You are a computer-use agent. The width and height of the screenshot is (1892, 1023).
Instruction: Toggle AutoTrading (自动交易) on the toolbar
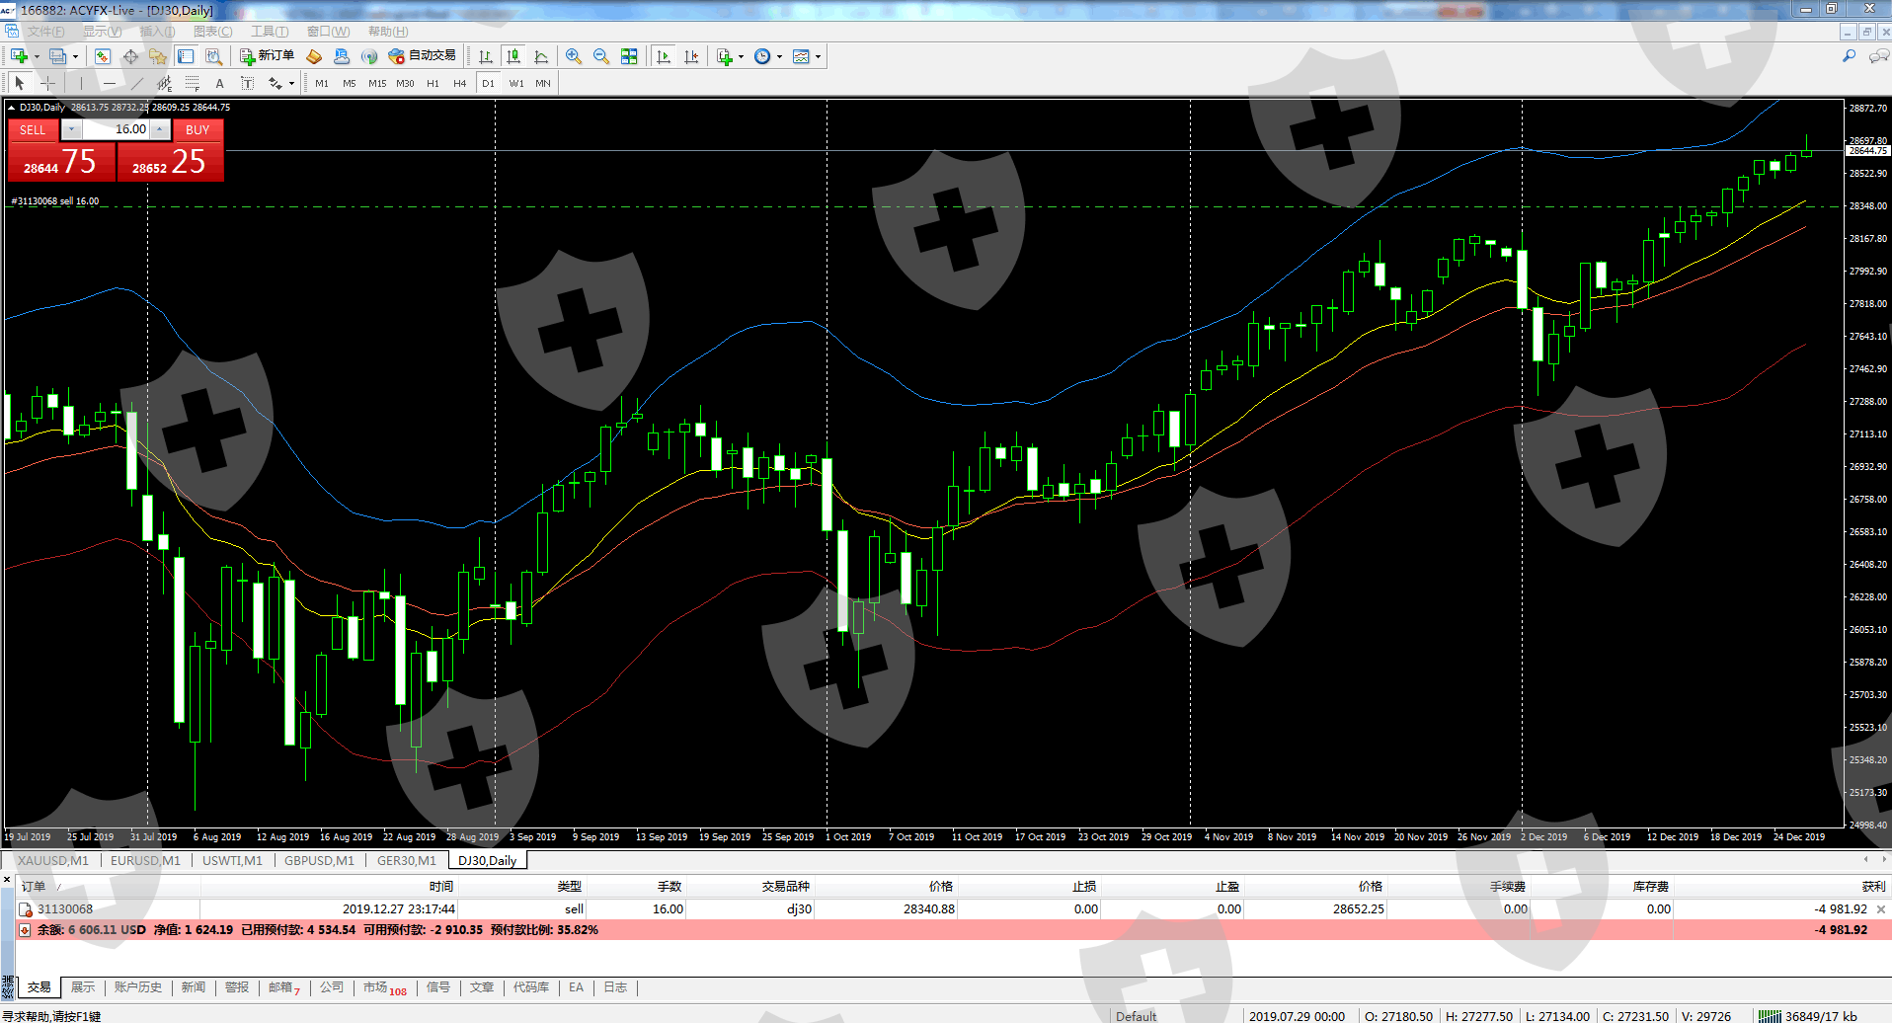coord(423,56)
